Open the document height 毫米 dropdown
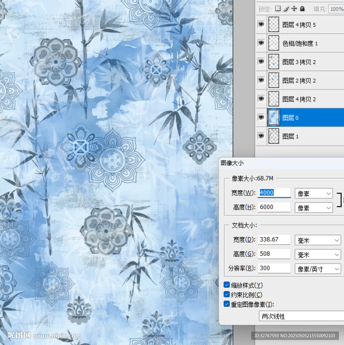 pyautogui.click(x=318, y=254)
